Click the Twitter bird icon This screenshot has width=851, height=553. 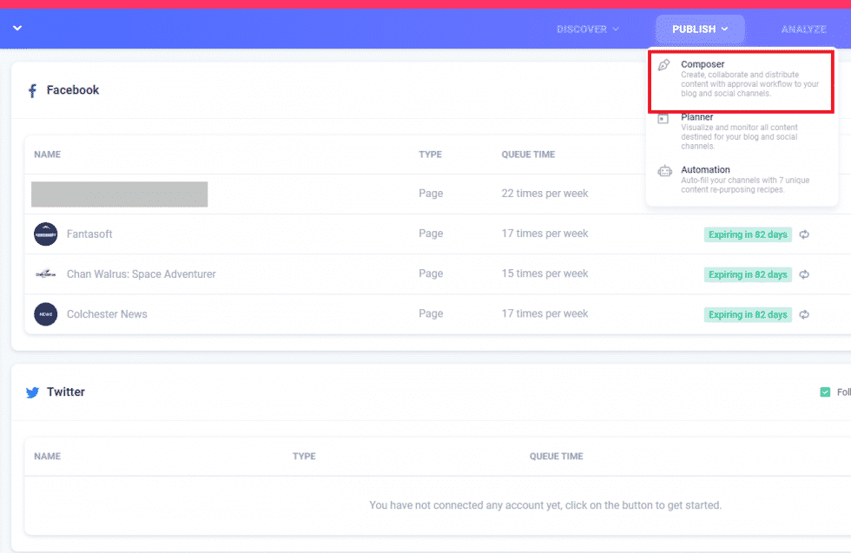click(33, 392)
